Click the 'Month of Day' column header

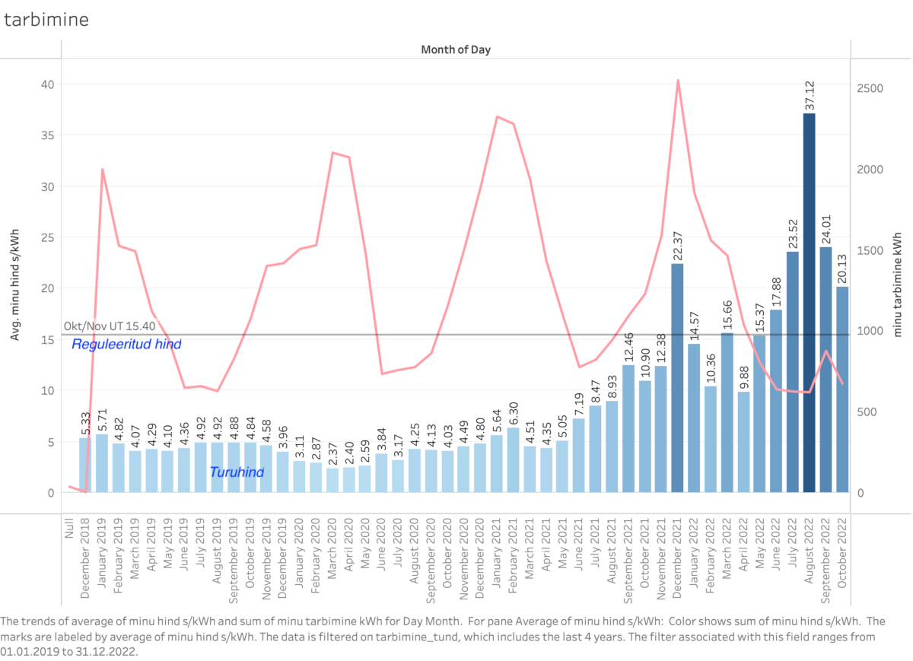[x=456, y=49]
